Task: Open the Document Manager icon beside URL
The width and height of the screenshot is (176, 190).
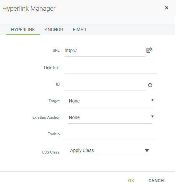Action: tap(149, 50)
